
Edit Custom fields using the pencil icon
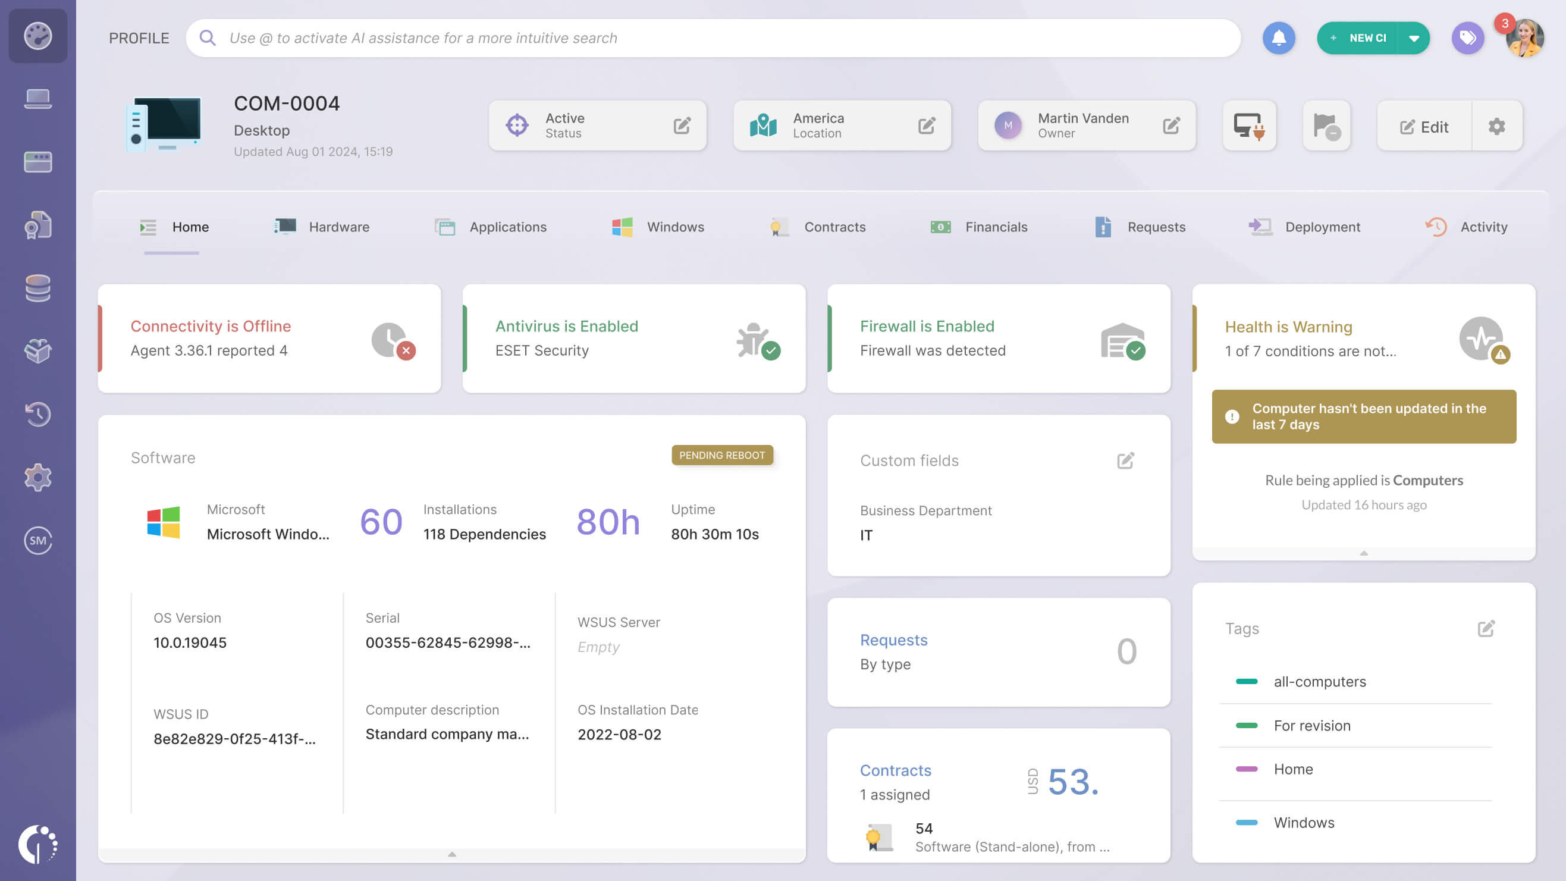(1125, 461)
